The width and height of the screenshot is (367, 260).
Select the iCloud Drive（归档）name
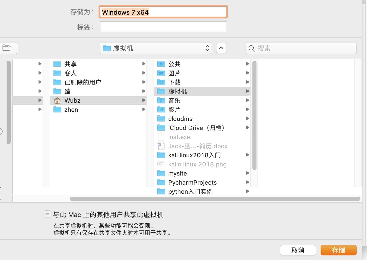click(x=197, y=128)
